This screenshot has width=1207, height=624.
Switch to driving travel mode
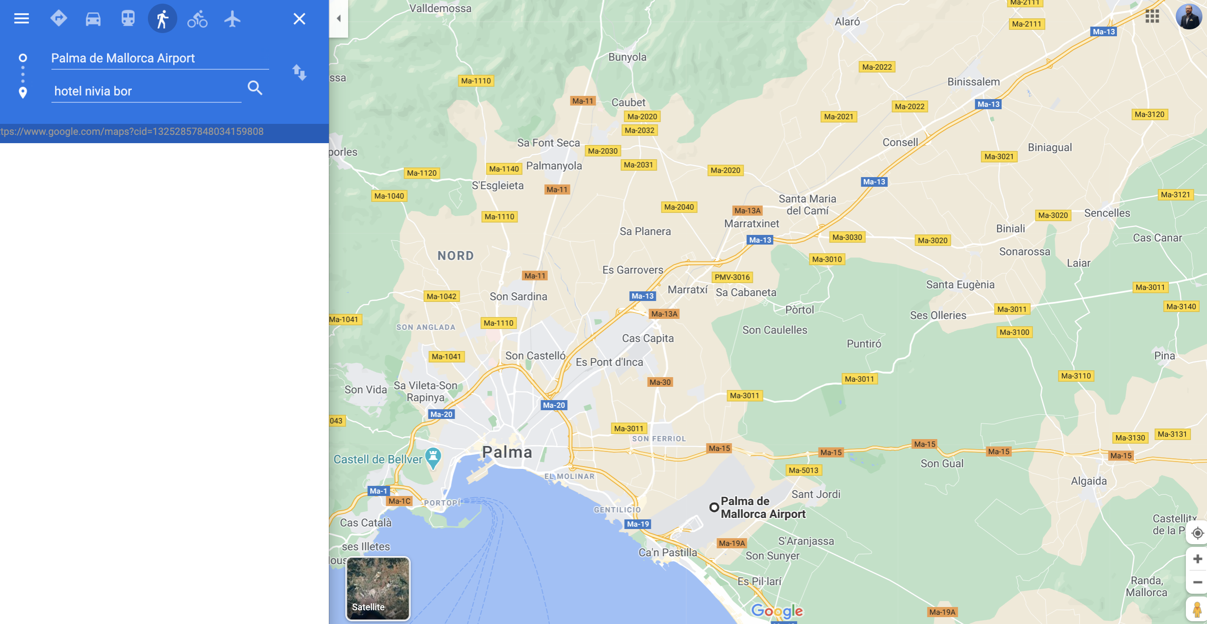(x=93, y=19)
